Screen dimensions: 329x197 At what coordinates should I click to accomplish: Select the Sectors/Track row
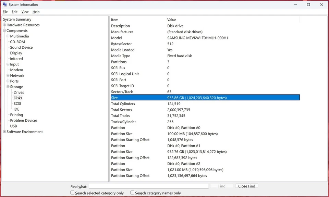point(205,92)
